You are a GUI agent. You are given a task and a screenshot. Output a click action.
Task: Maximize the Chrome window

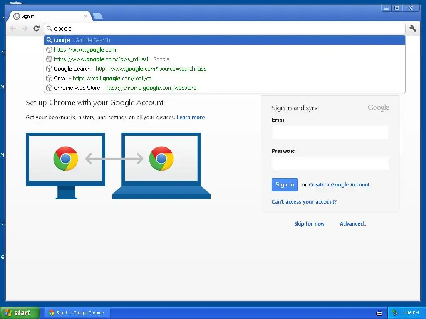[397, 8]
